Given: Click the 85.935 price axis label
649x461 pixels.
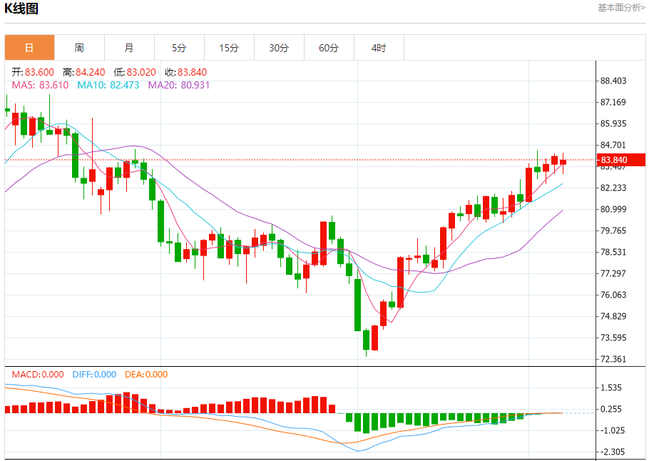Looking at the screenshot, I should tap(613, 123).
